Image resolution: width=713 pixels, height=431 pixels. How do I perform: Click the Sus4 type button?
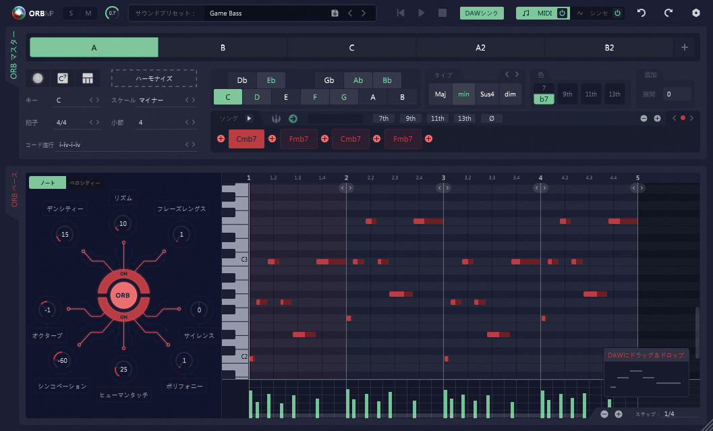pos(487,94)
